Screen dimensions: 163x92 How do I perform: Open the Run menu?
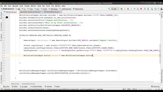[44, 6]
